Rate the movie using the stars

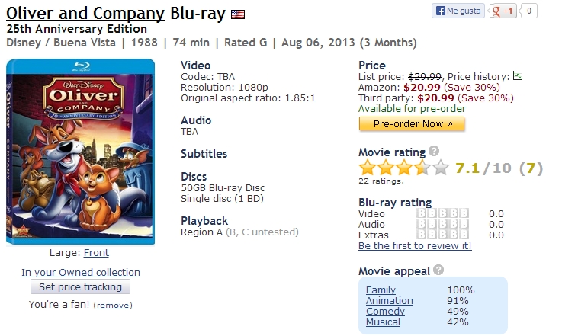pyautogui.click(x=404, y=168)
